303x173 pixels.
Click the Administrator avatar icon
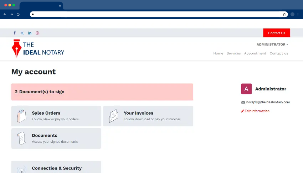[246, 89]
